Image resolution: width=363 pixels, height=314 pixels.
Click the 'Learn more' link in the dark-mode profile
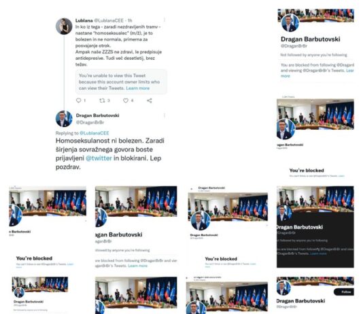[318, 254]
